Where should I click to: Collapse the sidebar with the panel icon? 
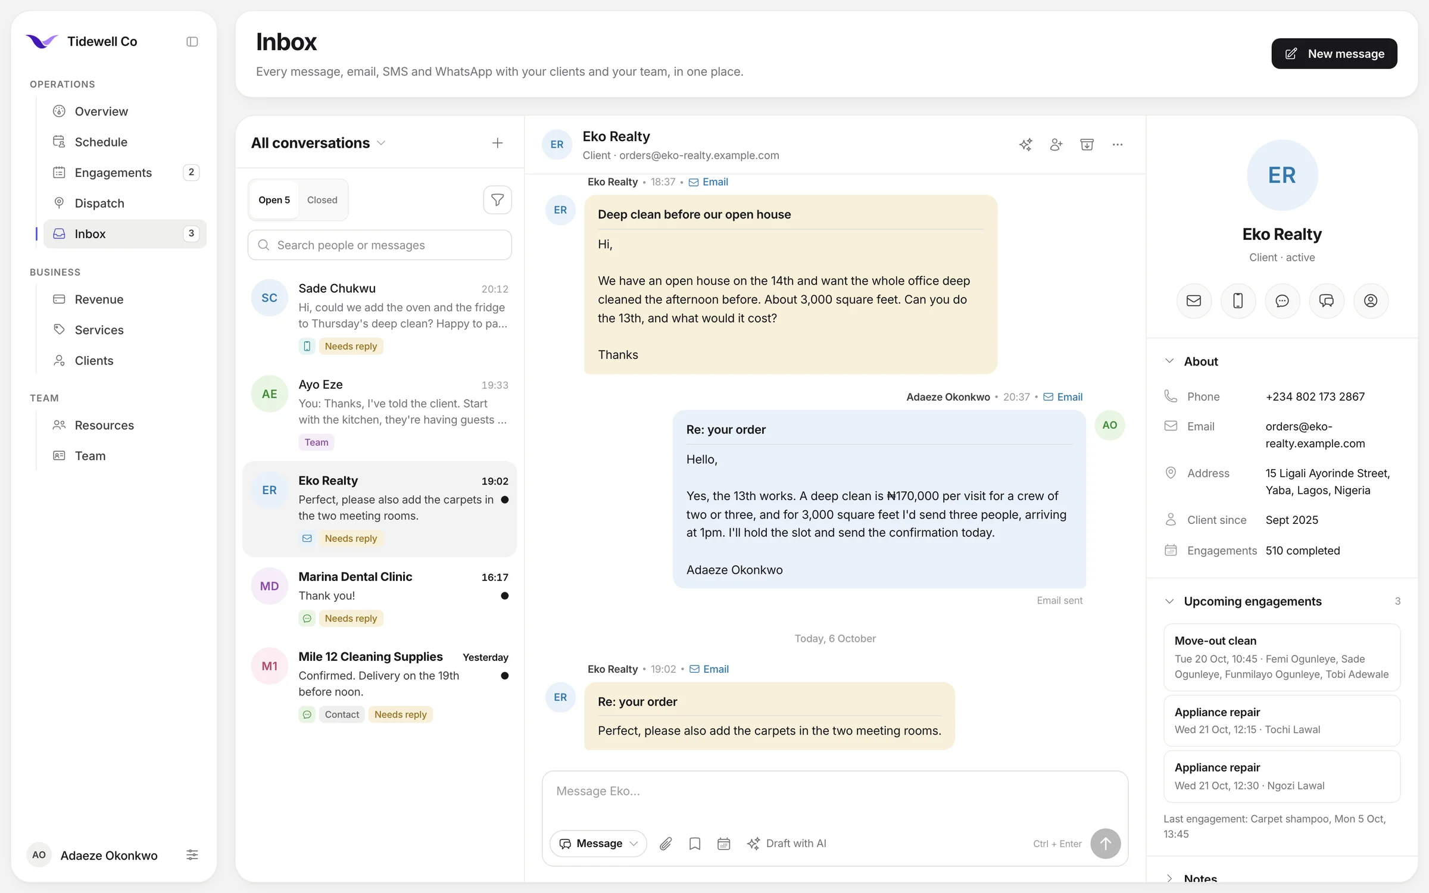pos(192,42)
